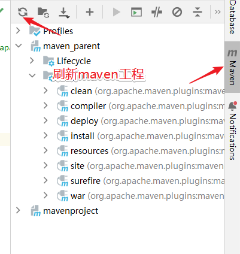Open the Database tool window tab
Screen dimensions: 240x254
pyautogui.click(x=232, y=17)
